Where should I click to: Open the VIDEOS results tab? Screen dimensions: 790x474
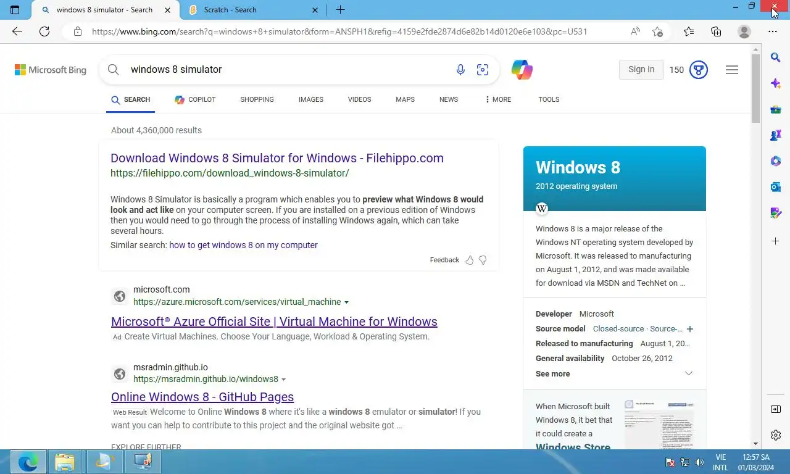point(359,99)
